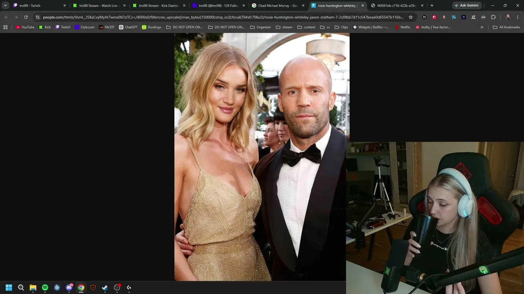Open the FACEIT bookmark

click(x=106, y=27)
